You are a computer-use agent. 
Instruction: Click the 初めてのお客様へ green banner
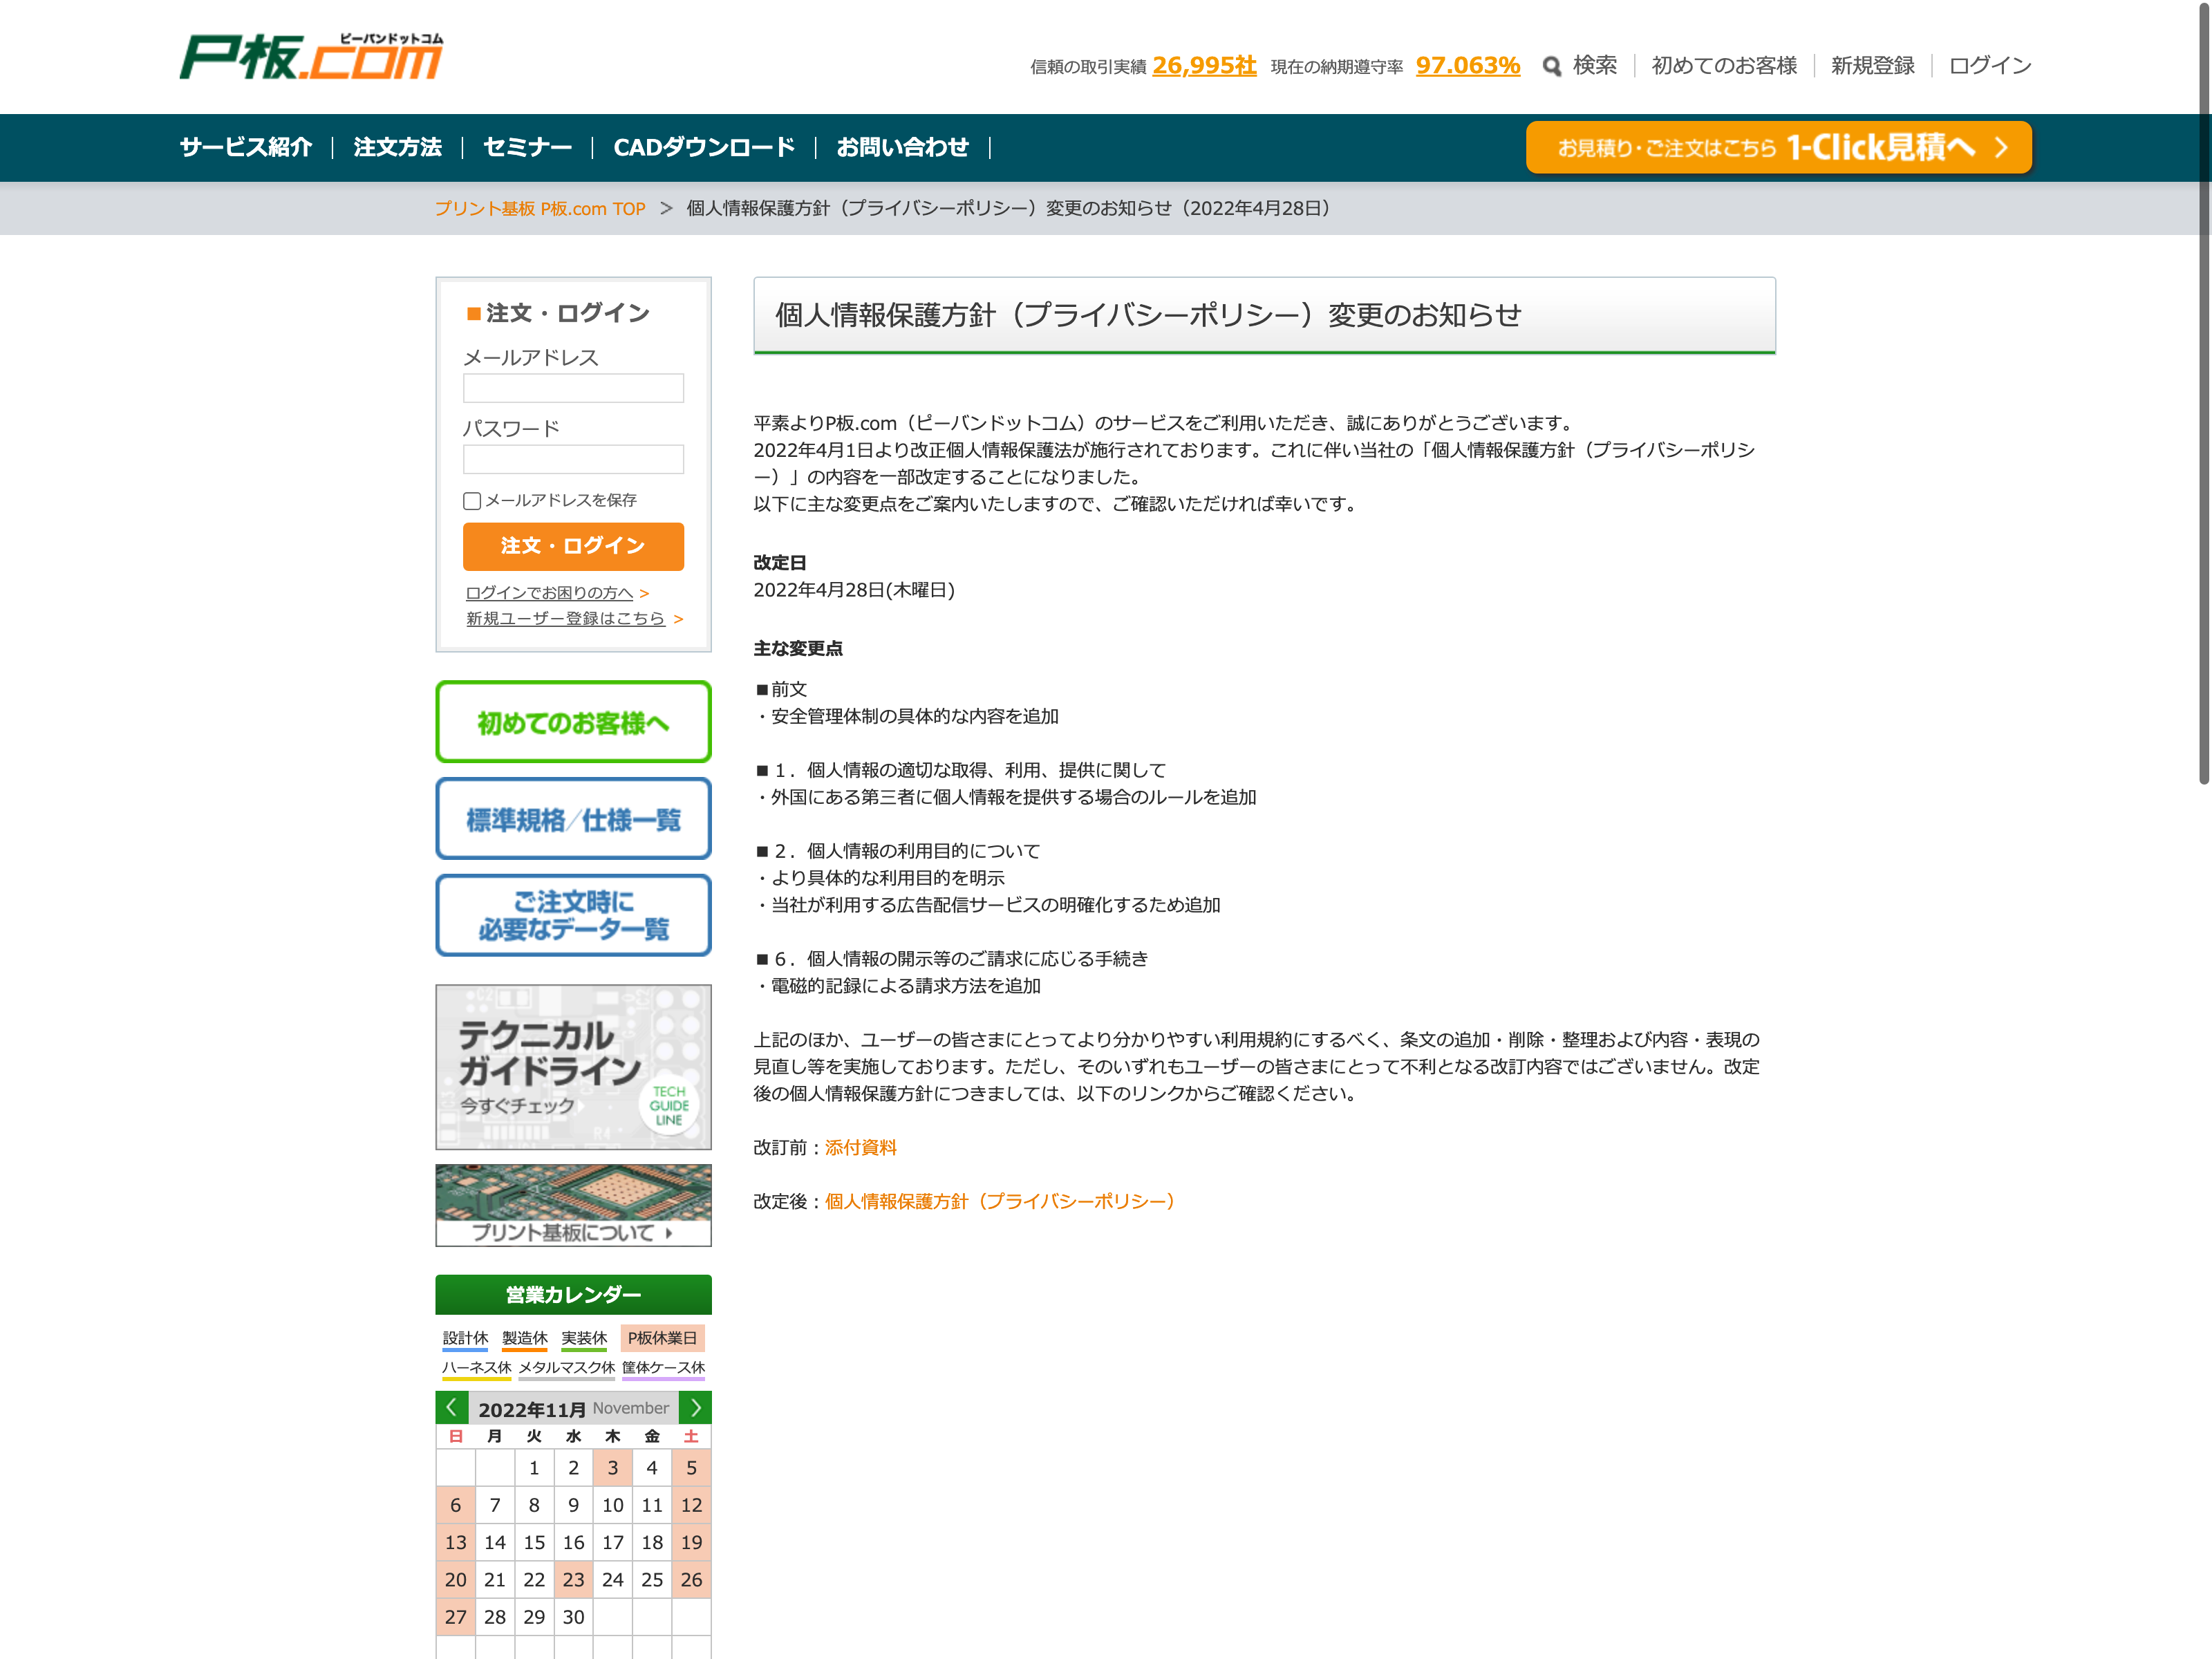pyautogui.click(x=573, y=722)
